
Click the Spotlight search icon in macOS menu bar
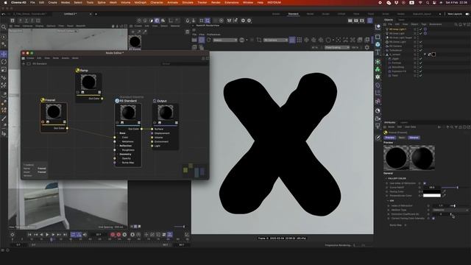point(428,2)
